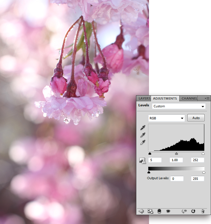
Task: Click the shadow input field showing 5
Action: point(155,160)
